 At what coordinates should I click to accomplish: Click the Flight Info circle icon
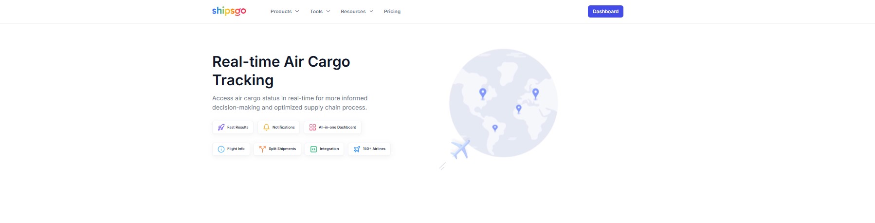[221, 149]
